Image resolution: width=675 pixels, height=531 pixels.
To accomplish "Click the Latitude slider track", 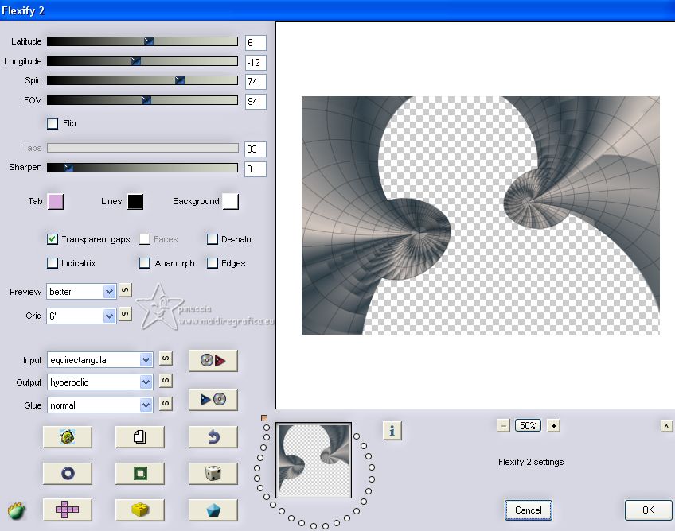I will 142,41.
